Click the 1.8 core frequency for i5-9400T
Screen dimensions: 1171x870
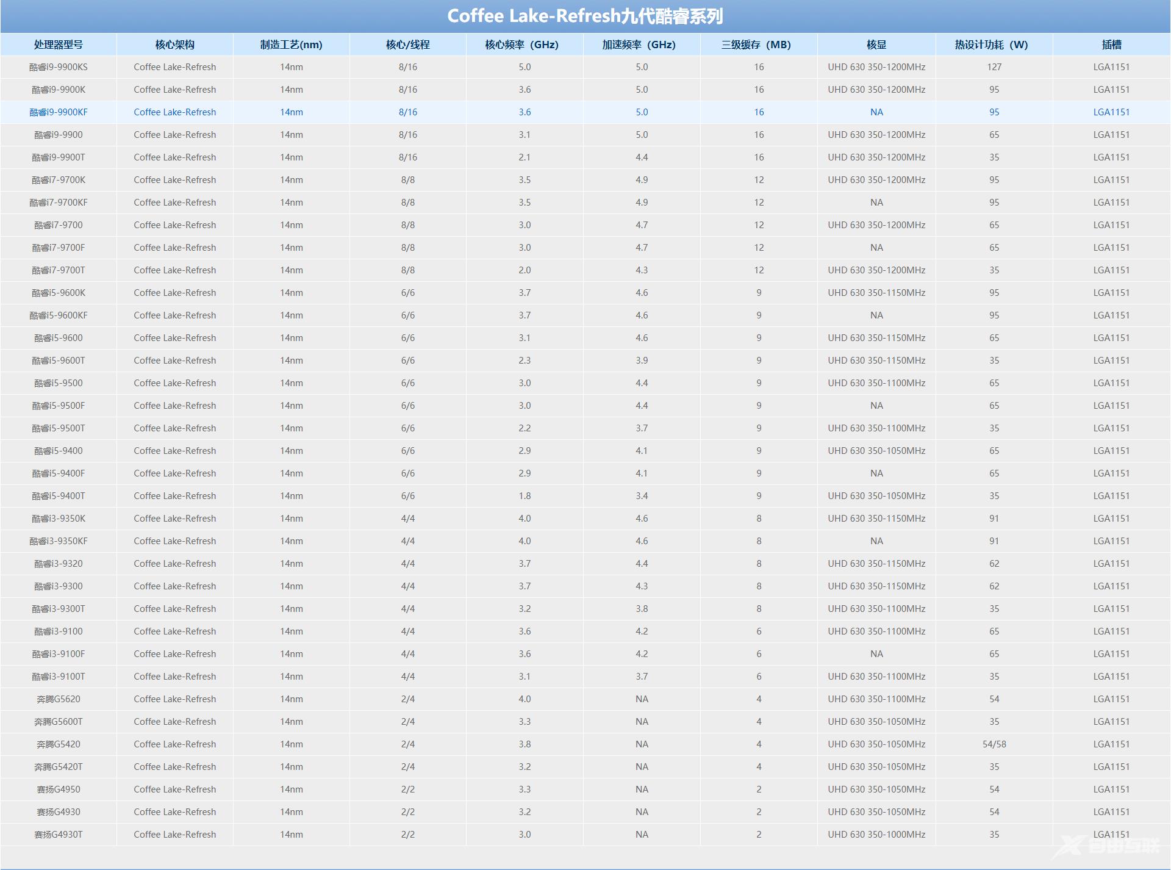pyautogui.click(x=525, y=496)
